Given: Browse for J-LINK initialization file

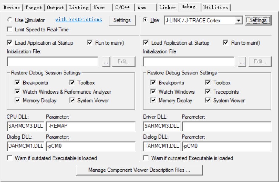Looking at the screenshot, I should pos(242,61).
